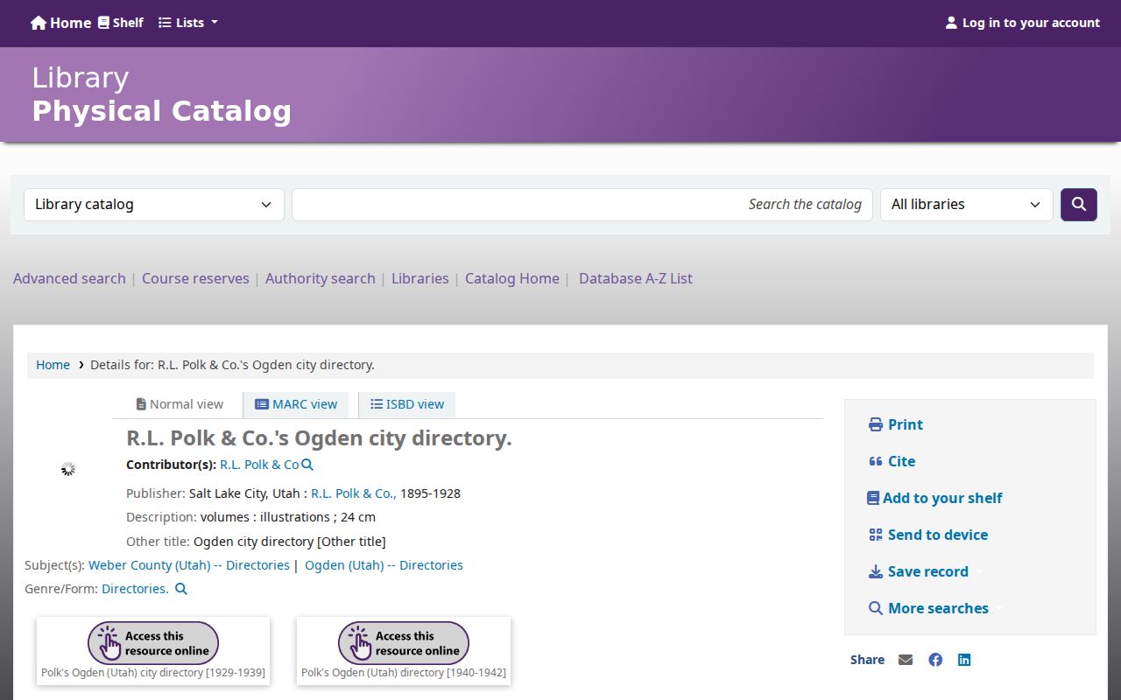
Task: Open Advanced search
Action: (x=69, y=278)
